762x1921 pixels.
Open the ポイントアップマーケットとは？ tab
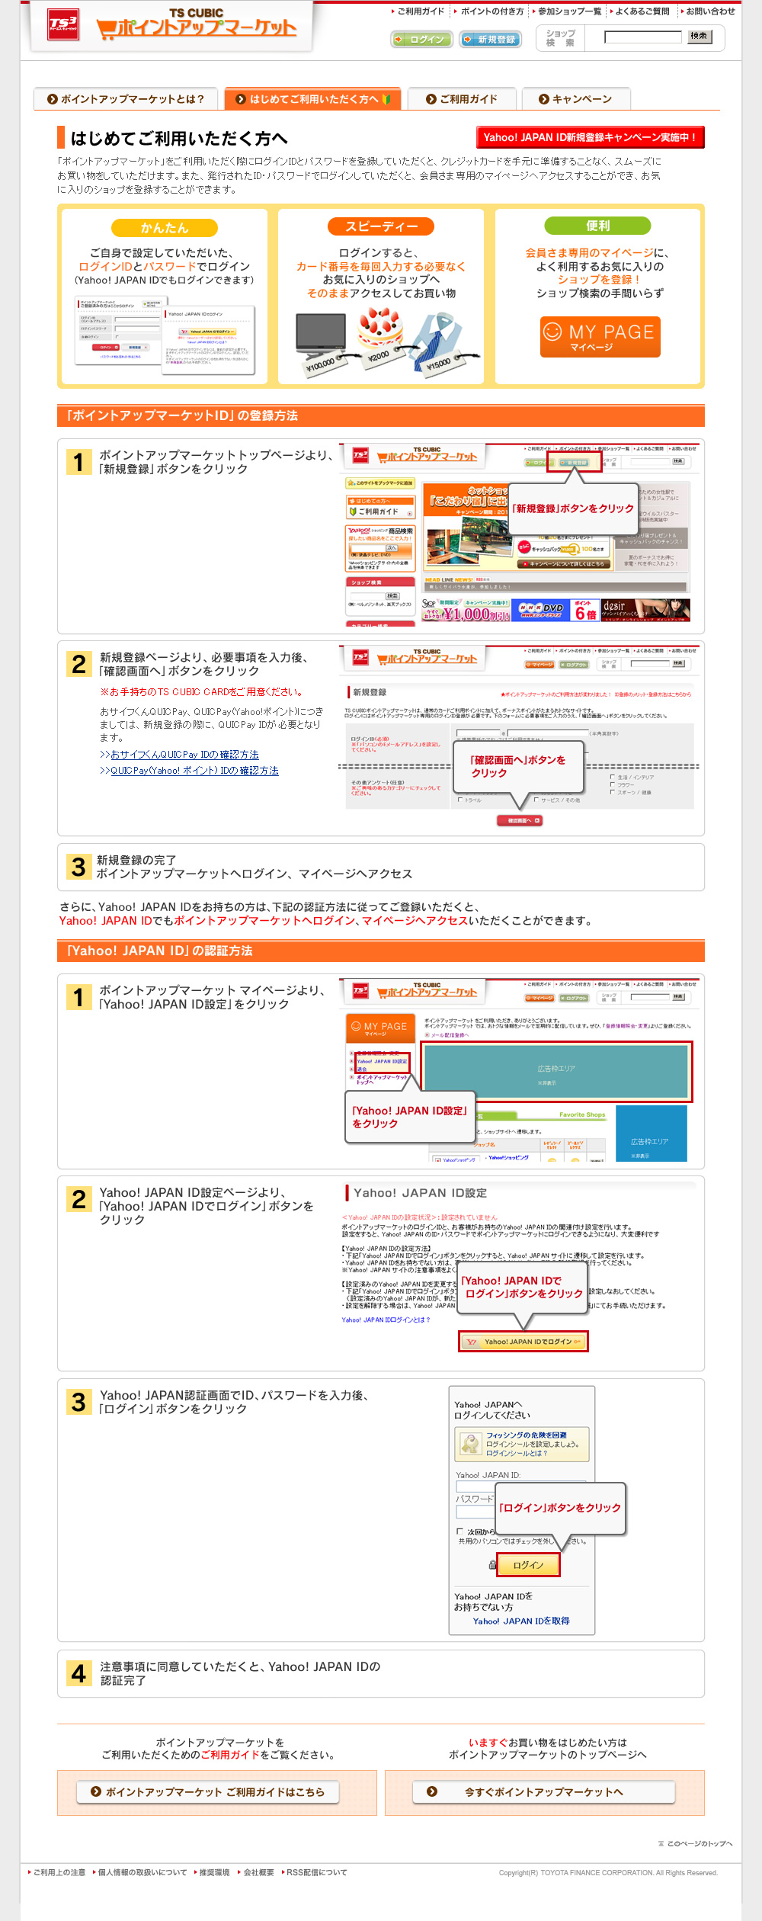coord(126,99)
